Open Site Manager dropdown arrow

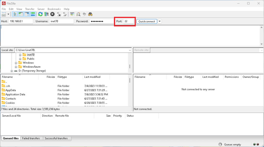(x=8, y=14)
